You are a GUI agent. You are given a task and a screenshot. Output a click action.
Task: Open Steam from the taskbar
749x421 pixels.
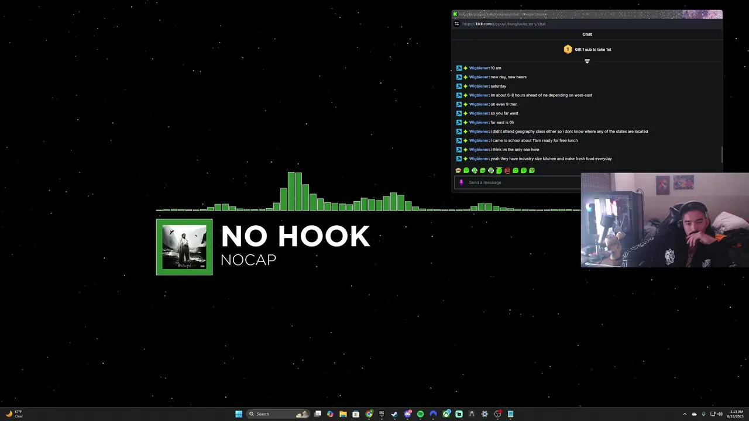pyautogui.click(x=394, y=414)
